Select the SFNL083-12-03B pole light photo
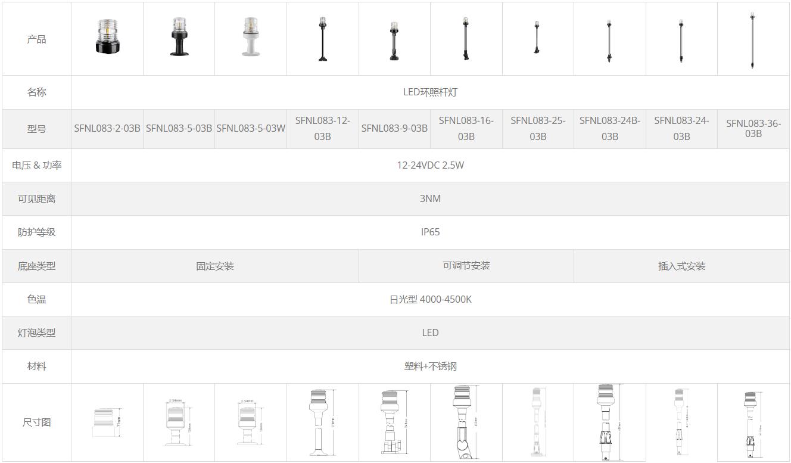The width and height of the screenshot is (791, 463). [322, 39]
